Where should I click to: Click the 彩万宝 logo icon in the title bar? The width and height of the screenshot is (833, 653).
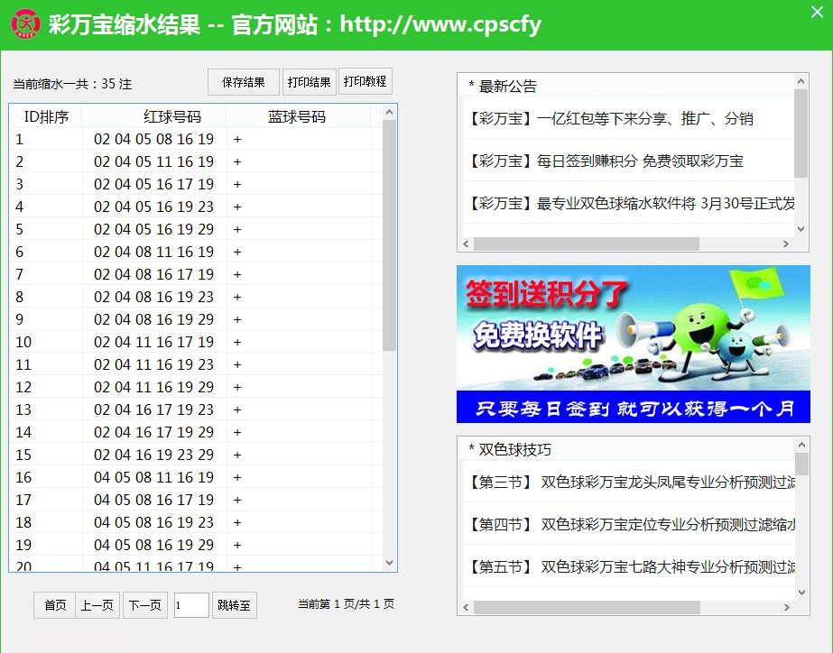pyautogui.click(x=23, y=23)
